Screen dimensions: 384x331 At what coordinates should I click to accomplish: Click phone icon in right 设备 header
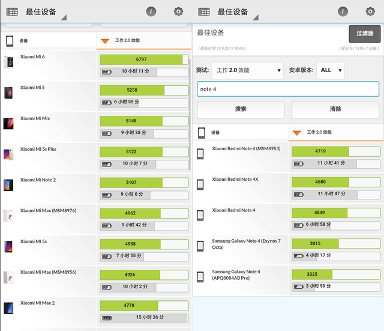point(202,133)
